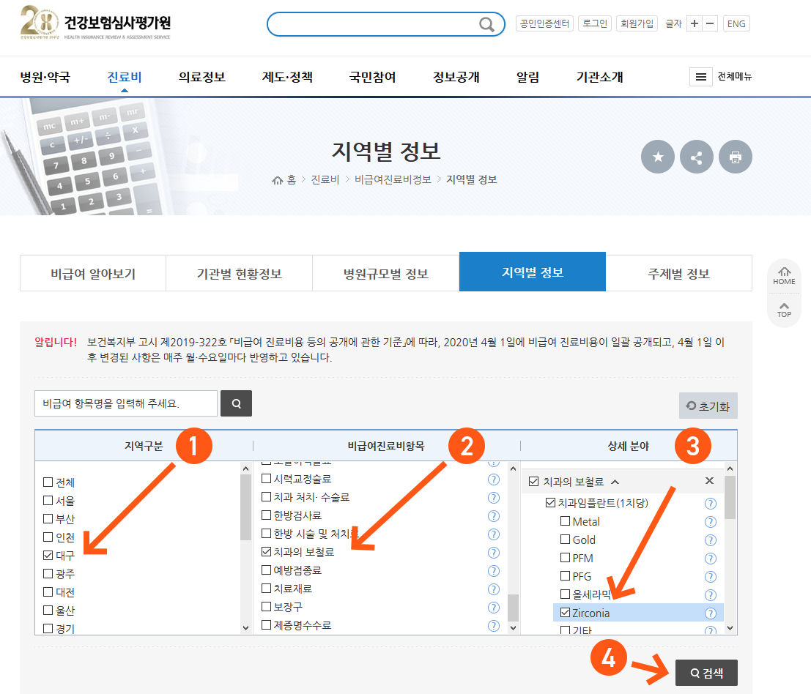The image size is (811, 694).
Task: Focus the 비급여 항목명 input field
Action: point(126,403)
